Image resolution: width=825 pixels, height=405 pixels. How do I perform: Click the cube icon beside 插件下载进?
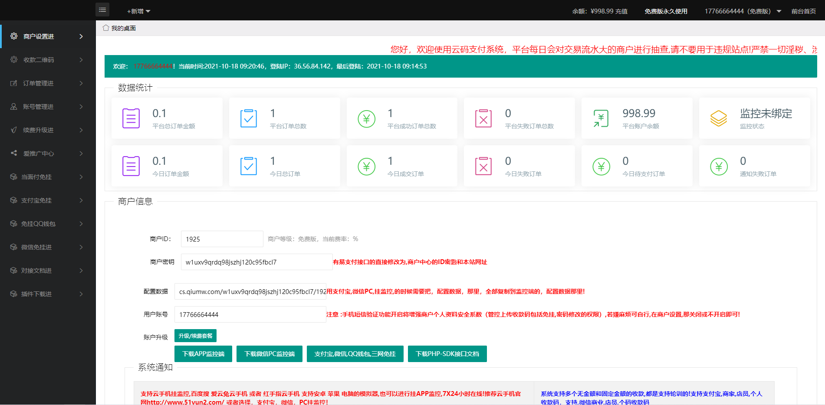tap(14, 294)
